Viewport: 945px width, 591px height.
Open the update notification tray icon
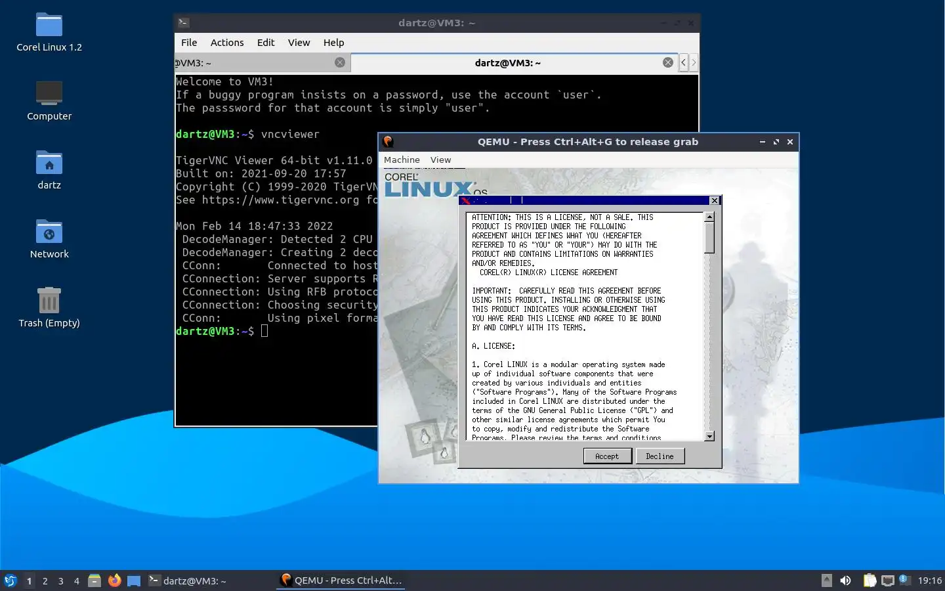coord(904,579)
